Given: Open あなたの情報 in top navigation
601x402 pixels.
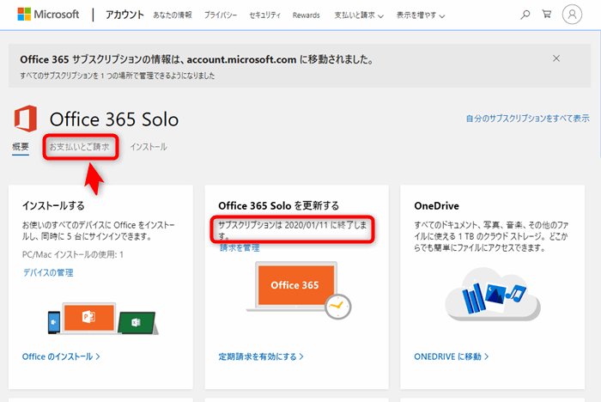Looking at the screenshot, I should click(x=173, y=15).
